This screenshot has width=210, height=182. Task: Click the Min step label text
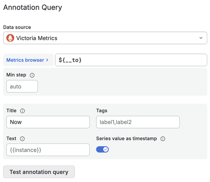tap(16, 75)
